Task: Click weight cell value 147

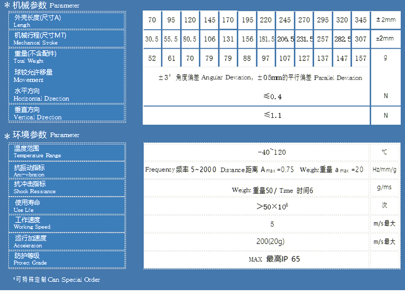Action: coord(342,58)
